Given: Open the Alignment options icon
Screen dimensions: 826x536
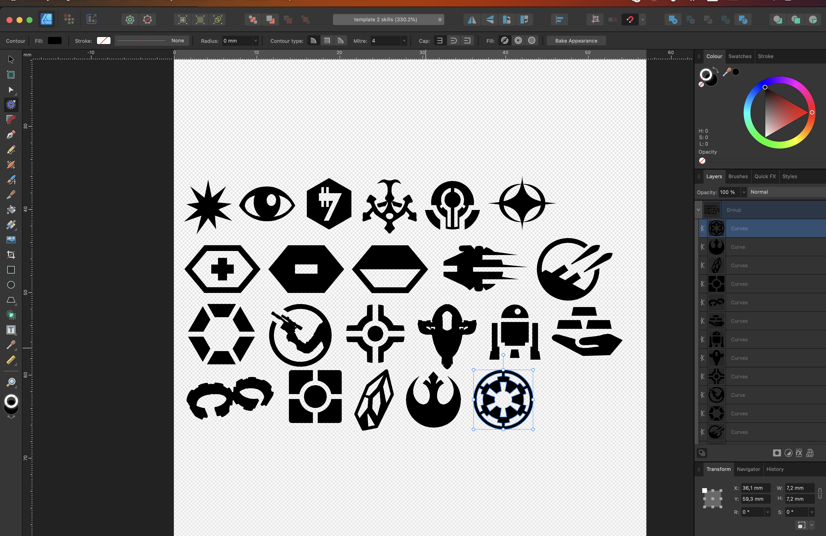Looking at the screenshot, I should [x=559, y=20].
